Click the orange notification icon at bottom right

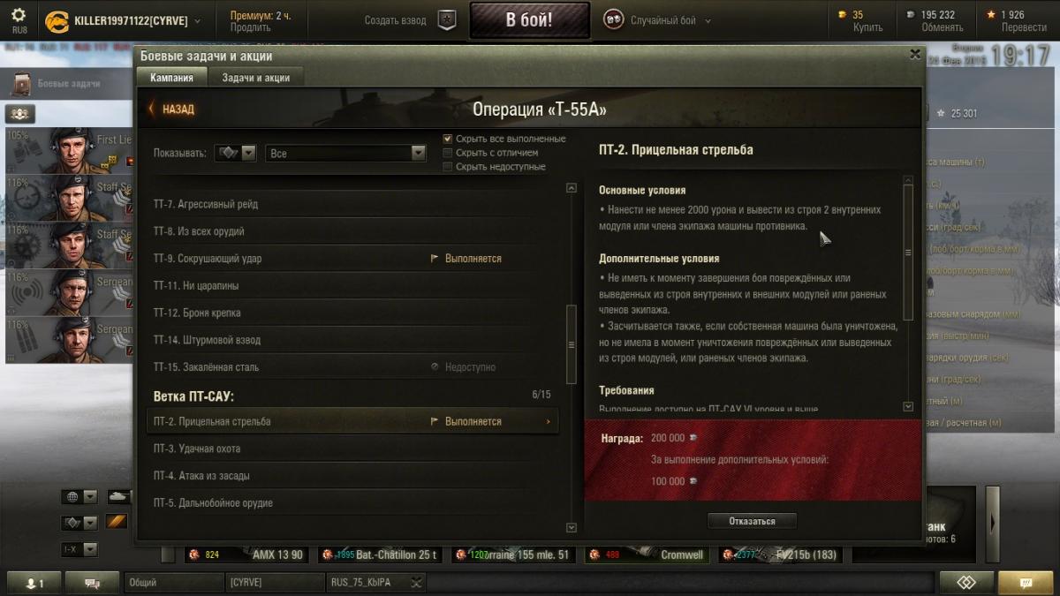click(x=1025, y=583)
